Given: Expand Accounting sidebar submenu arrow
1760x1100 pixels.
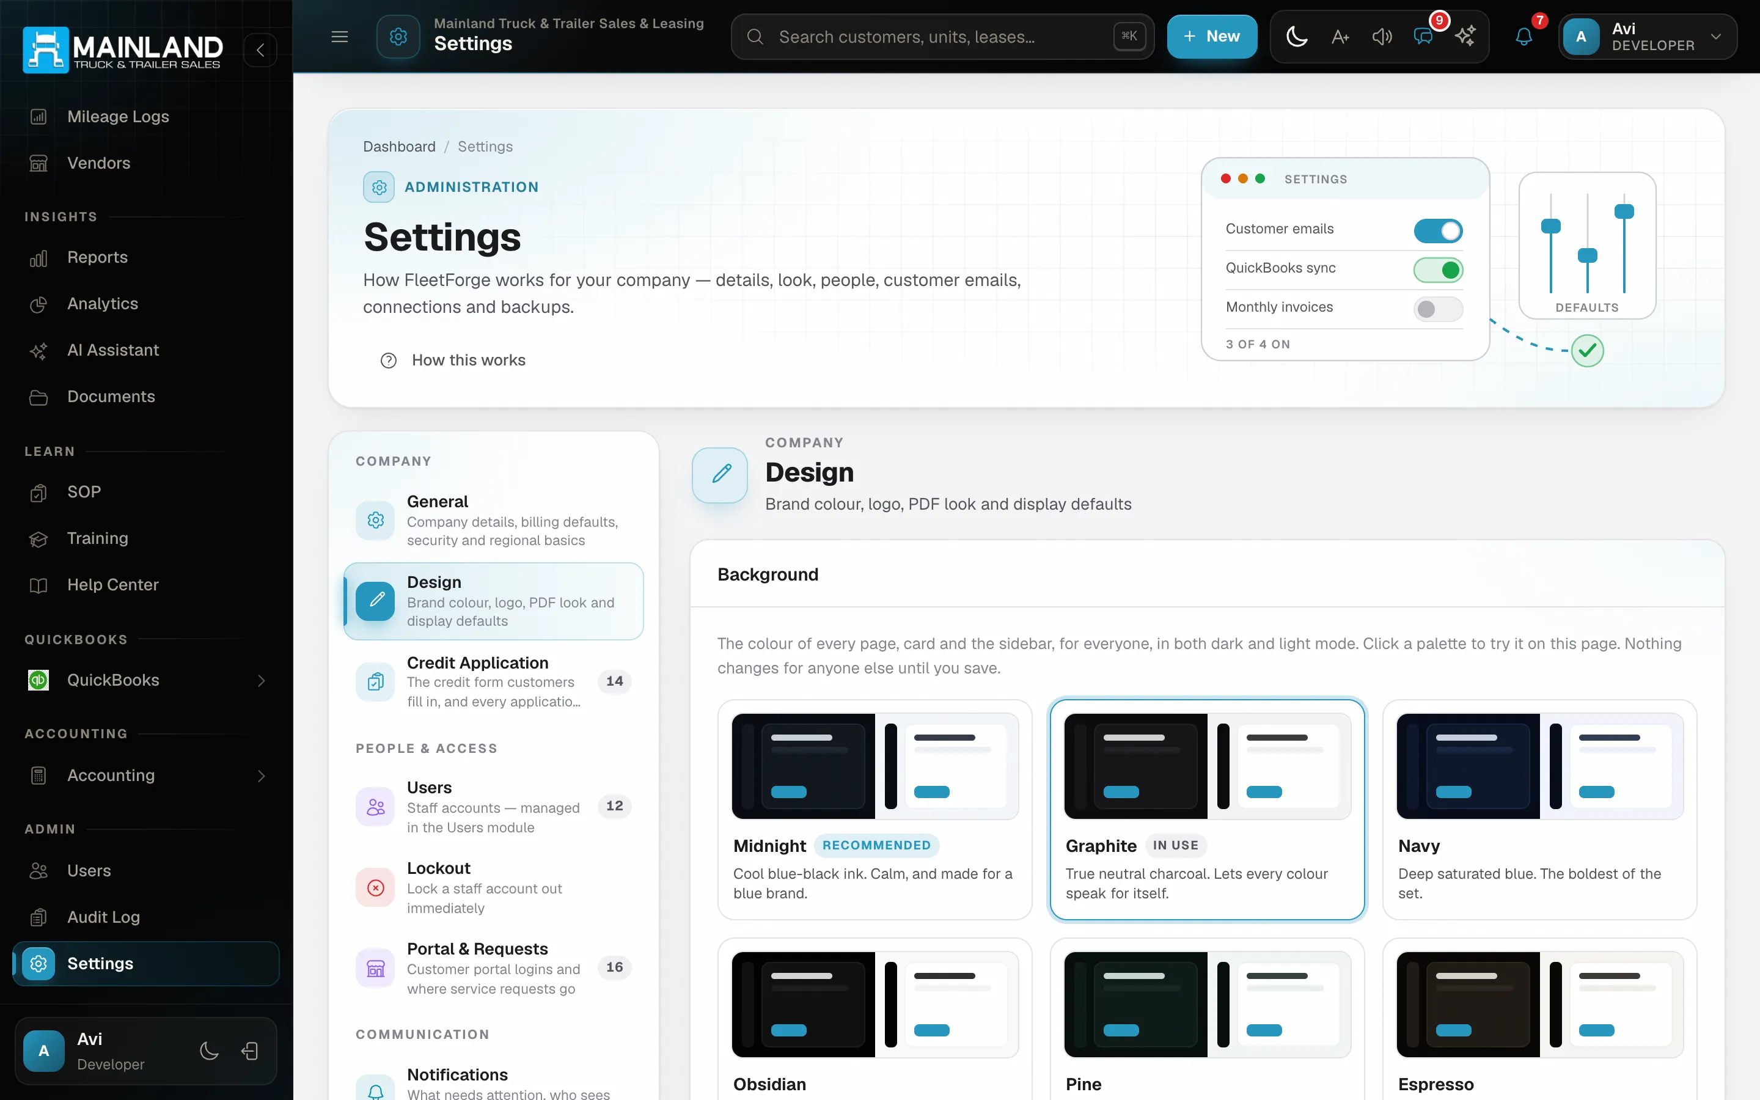Looking at the screenshot, I should coord(261,776).
